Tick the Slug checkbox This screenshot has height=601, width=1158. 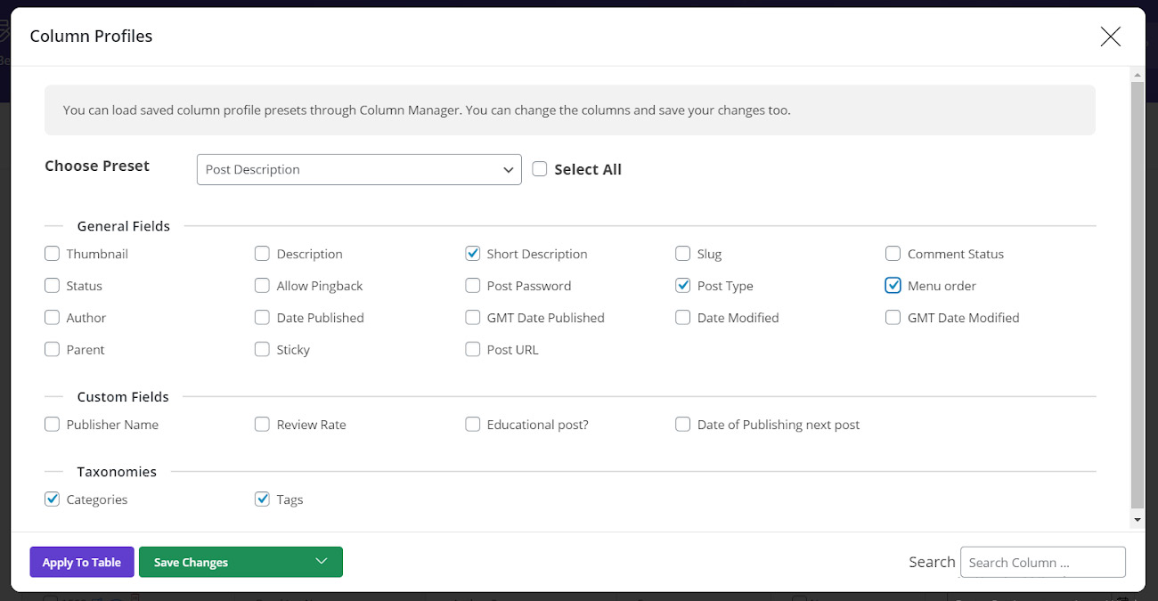[x=683, y=254]
